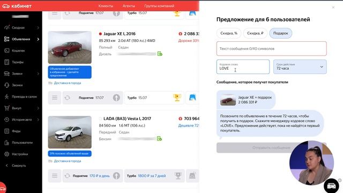The height and width of the screenshot is (193, 343).
Task: Click the Кабинет car logo
Action: coord(6,6)
